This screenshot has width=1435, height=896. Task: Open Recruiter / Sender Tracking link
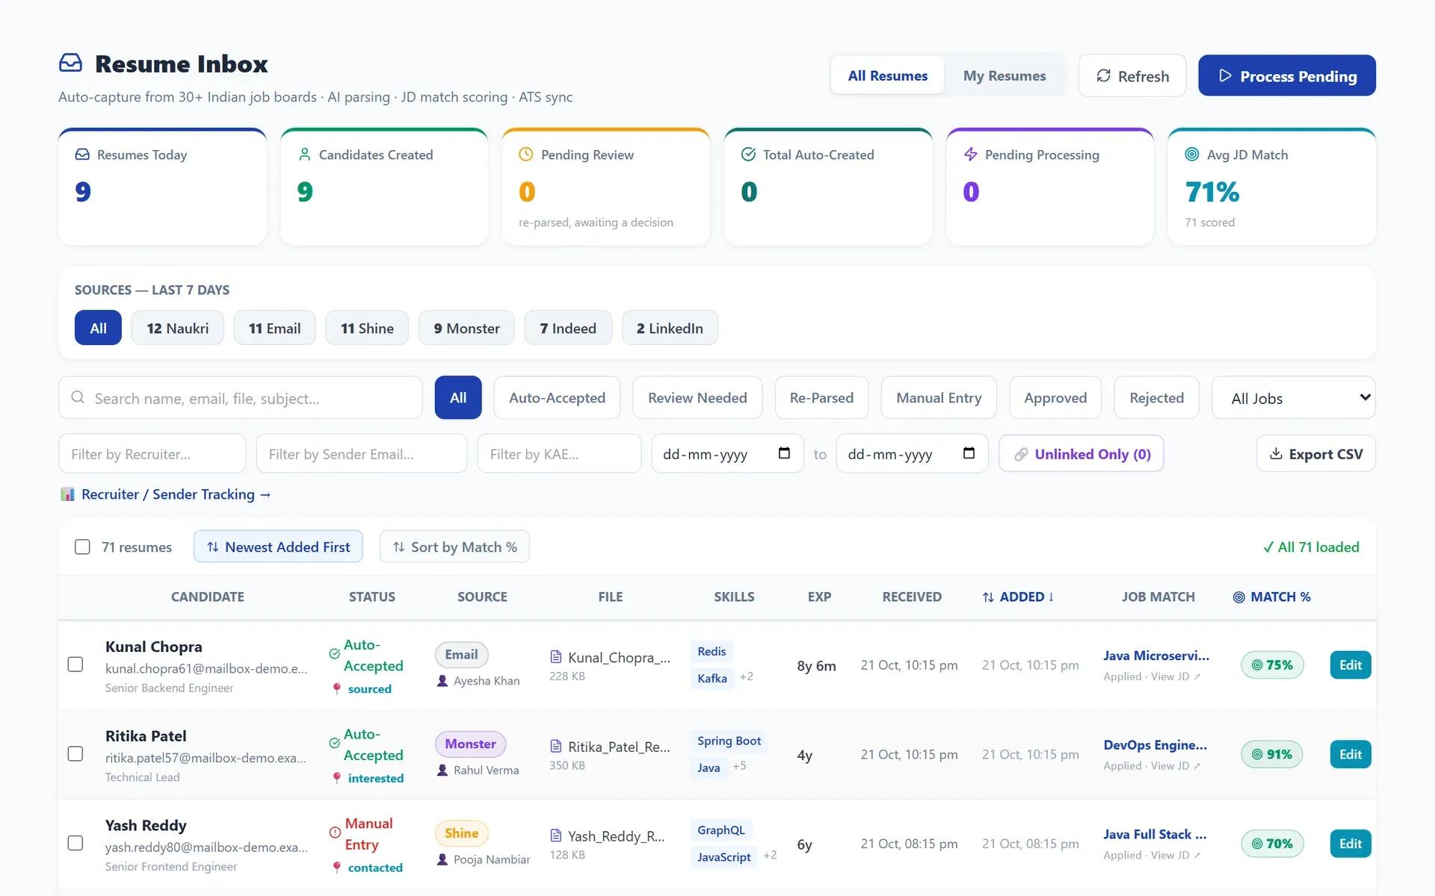coord(176,494)
